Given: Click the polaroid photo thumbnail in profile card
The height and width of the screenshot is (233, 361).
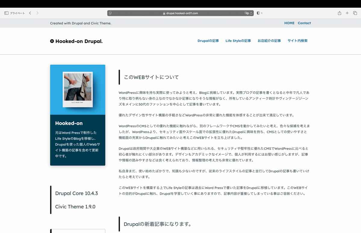Looking at the screenshot, I should [78, 89].
